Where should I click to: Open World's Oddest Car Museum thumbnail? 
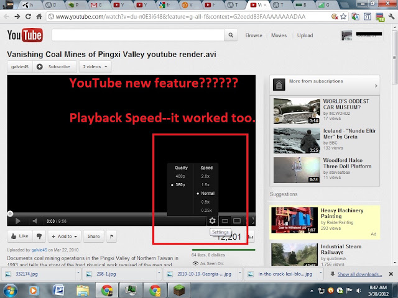pos(297,111)
